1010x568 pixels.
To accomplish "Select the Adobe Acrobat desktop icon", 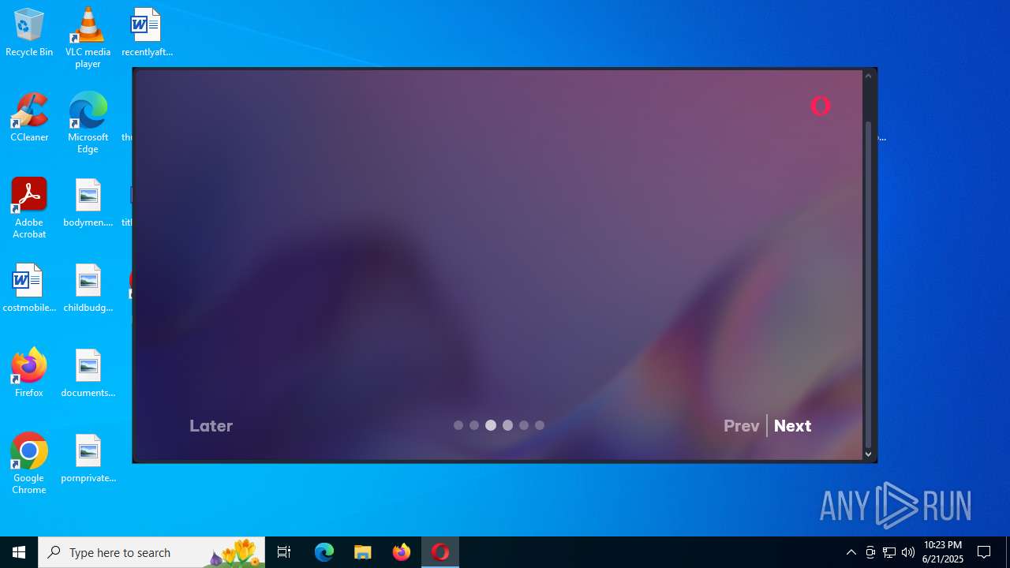I will (29, 208).
